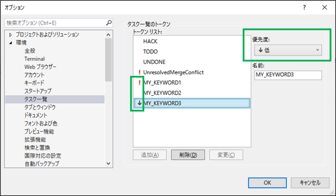This screenshot has width=336, height=196.
Task: Click the OK button
Action: tap(267, 183)
